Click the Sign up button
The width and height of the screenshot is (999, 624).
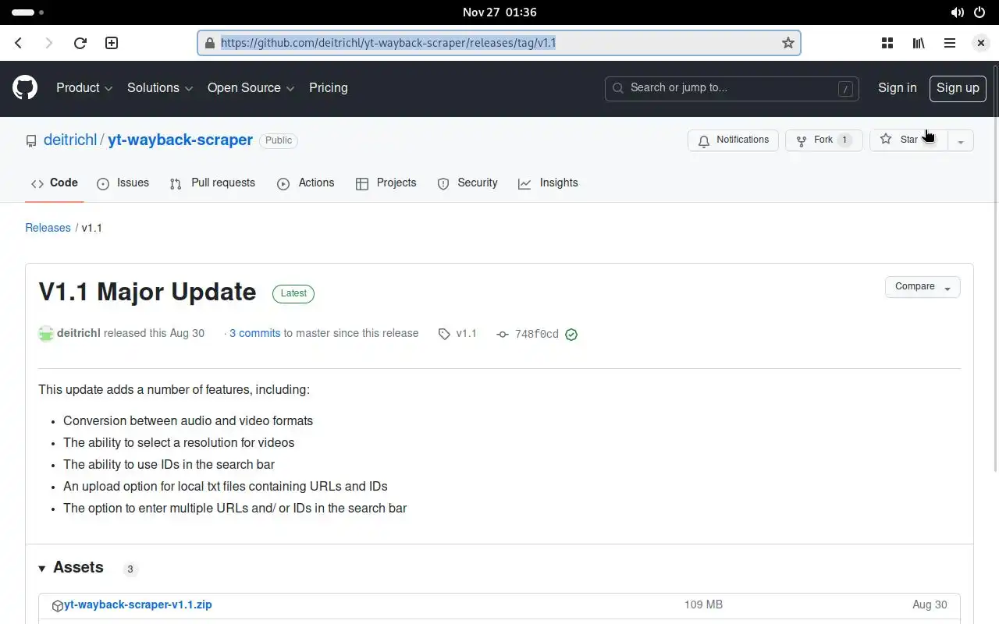(x=958, y=88)
